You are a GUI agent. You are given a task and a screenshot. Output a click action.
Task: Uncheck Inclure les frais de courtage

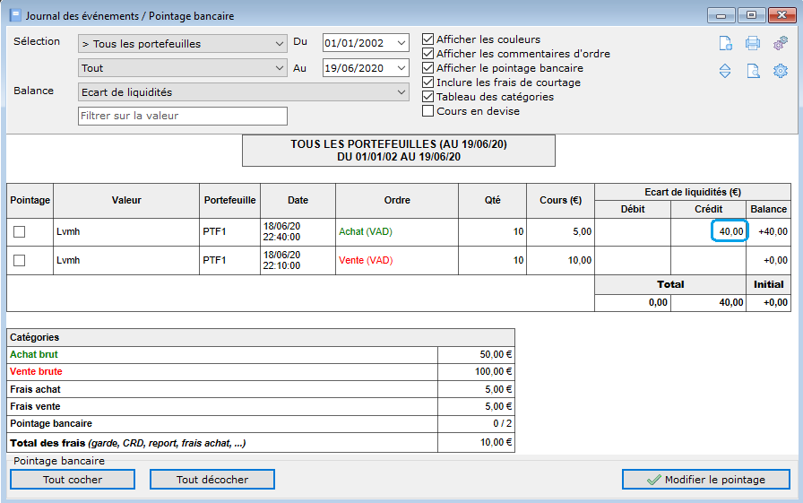pos(428,82)
